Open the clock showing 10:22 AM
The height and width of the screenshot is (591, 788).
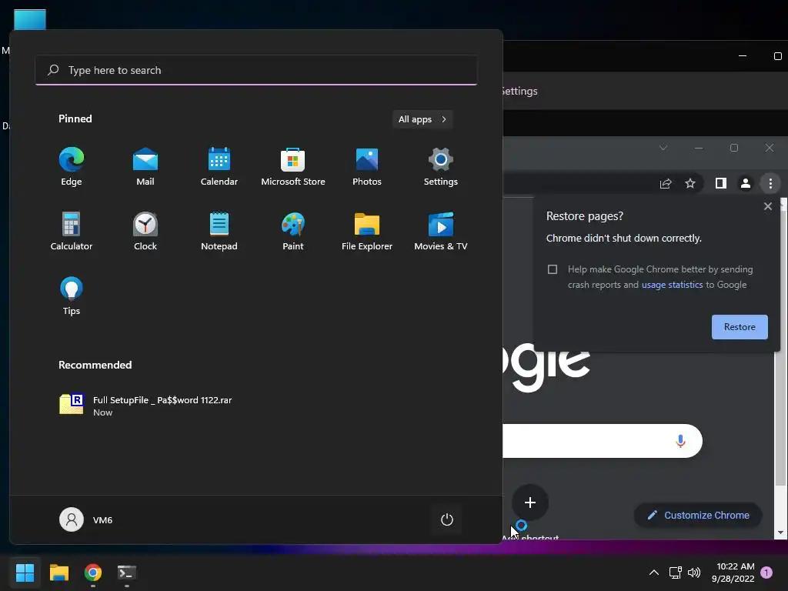click(x=733, y=573)
